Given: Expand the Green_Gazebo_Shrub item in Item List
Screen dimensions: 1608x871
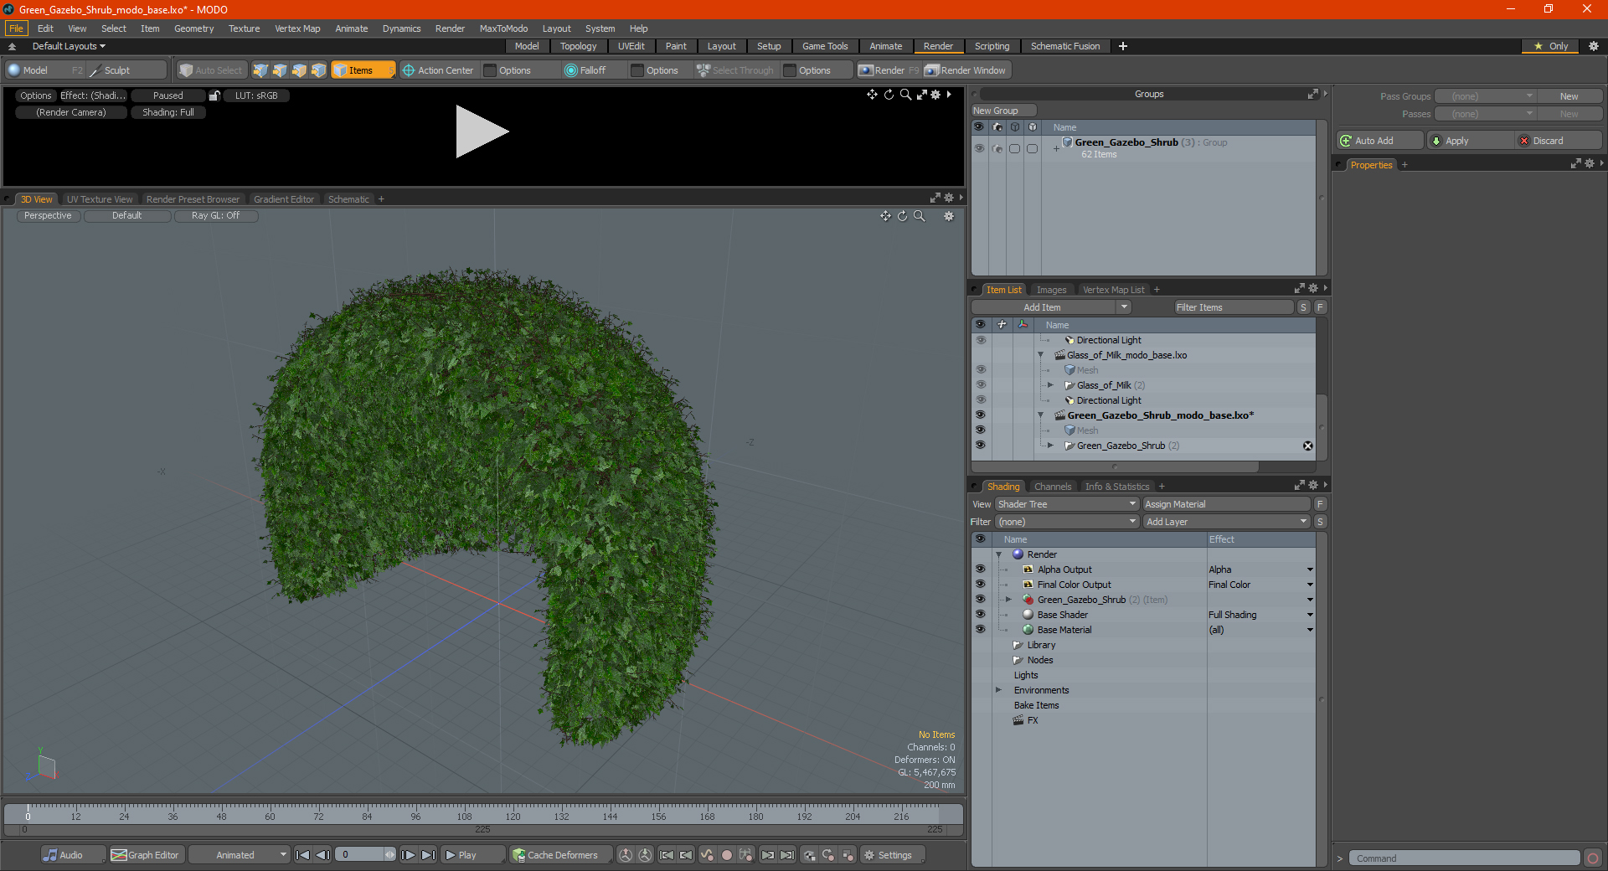Looking at the screenshot, I should [x=1050, y=446].
